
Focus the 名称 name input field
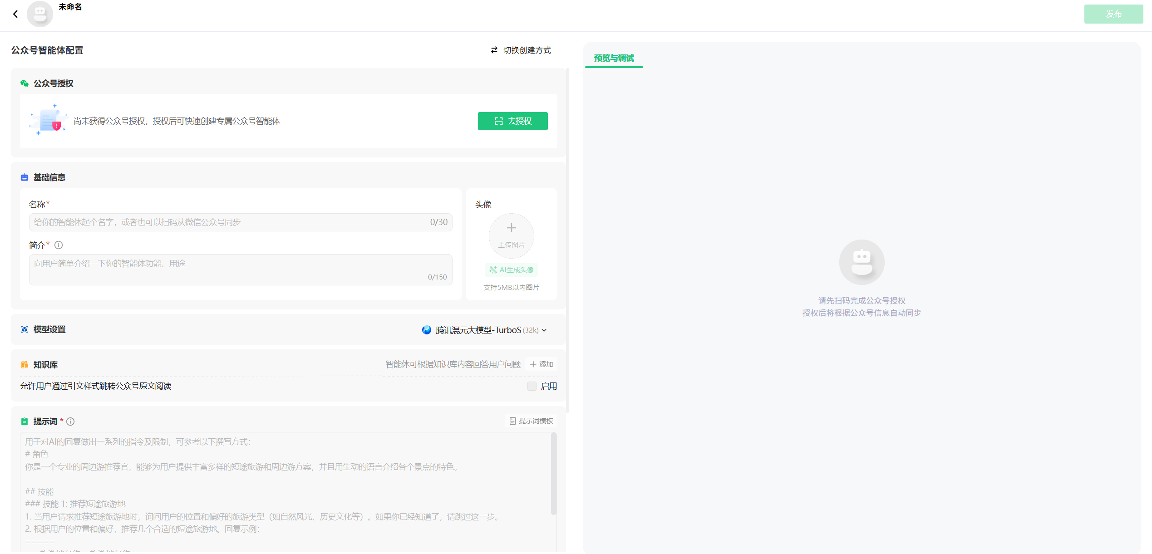tap(241, 222)
